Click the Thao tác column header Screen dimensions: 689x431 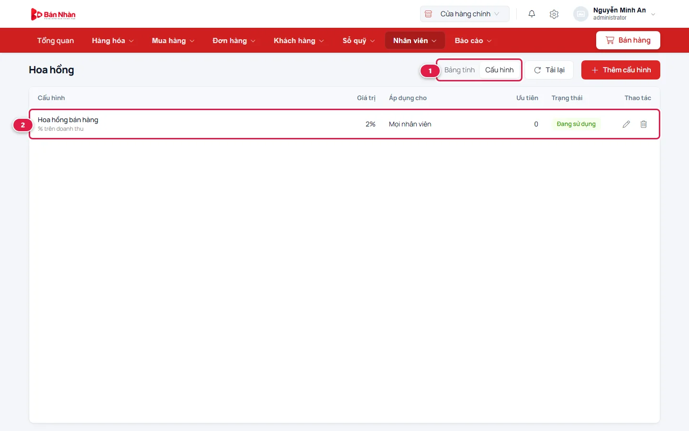[x=638, y=98]
